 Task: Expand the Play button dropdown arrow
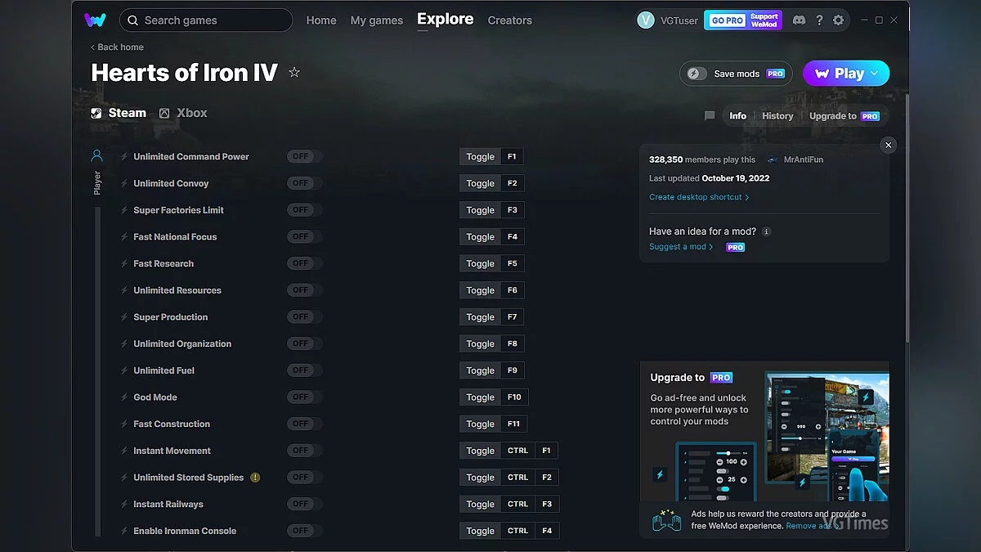pos(875,74)
